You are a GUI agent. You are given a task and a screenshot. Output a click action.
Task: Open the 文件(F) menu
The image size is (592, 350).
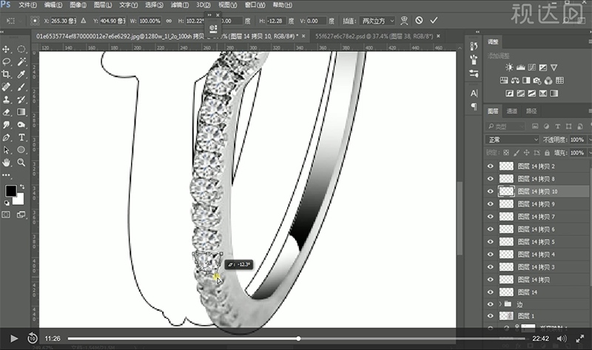pyautogui.click(x=27, y=5)
